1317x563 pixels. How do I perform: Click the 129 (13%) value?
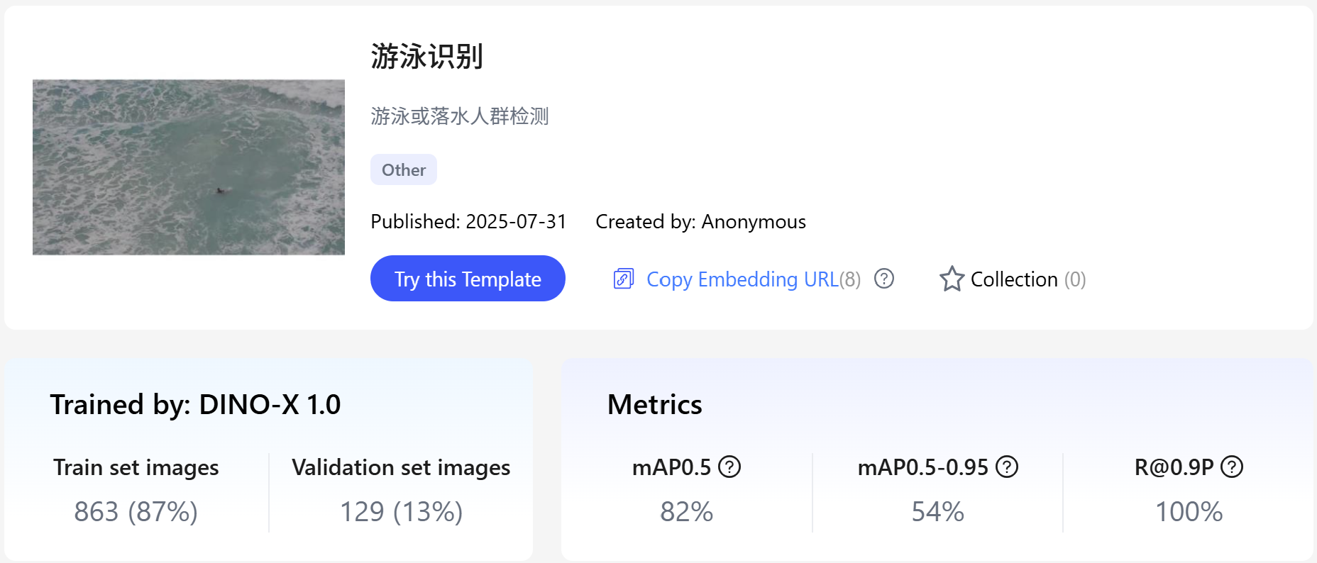[401, 511]
